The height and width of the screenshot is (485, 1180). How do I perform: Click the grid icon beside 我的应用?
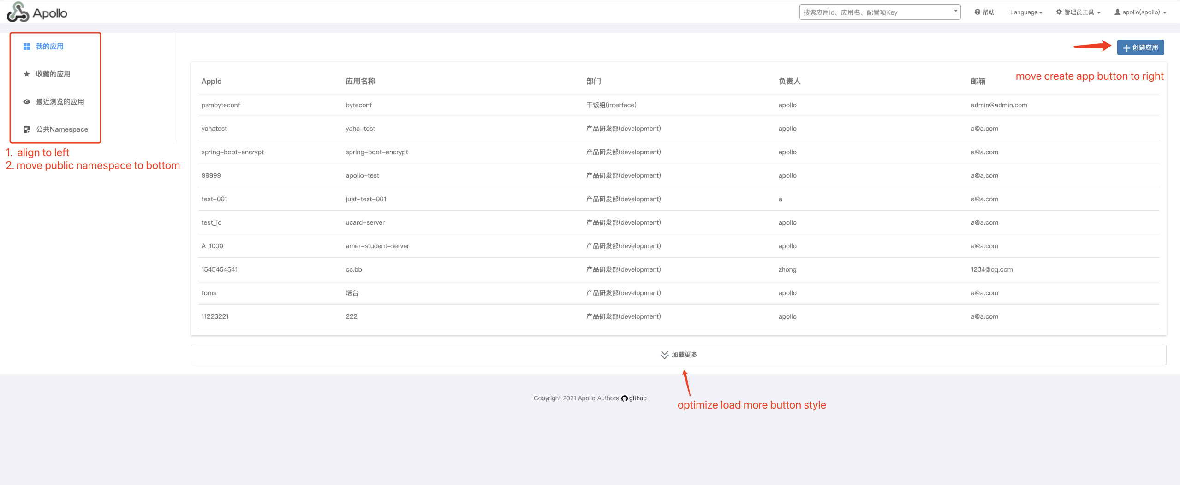click(27, 47)
